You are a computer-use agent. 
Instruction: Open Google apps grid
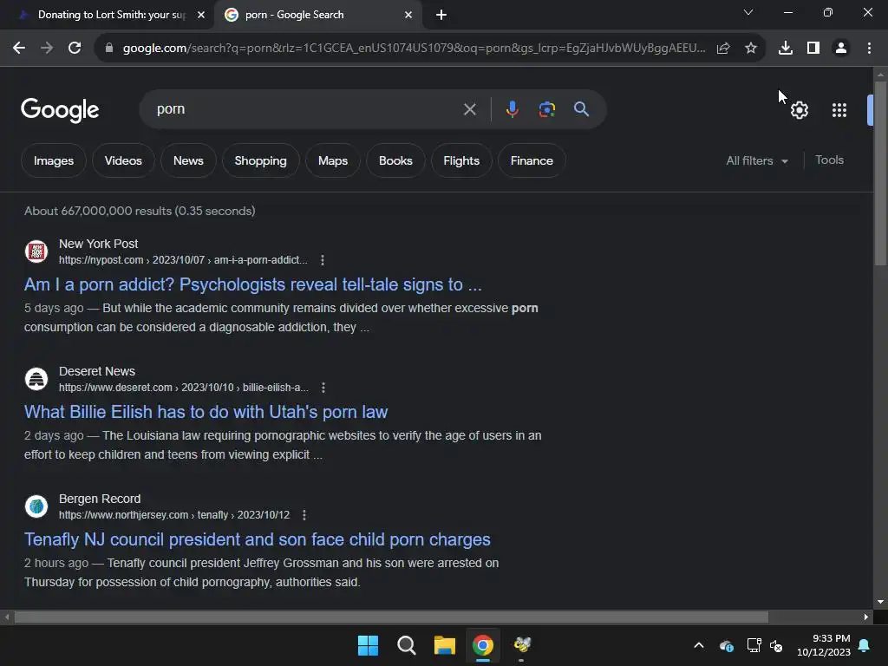pyautogui.click(x=839, y=110)
